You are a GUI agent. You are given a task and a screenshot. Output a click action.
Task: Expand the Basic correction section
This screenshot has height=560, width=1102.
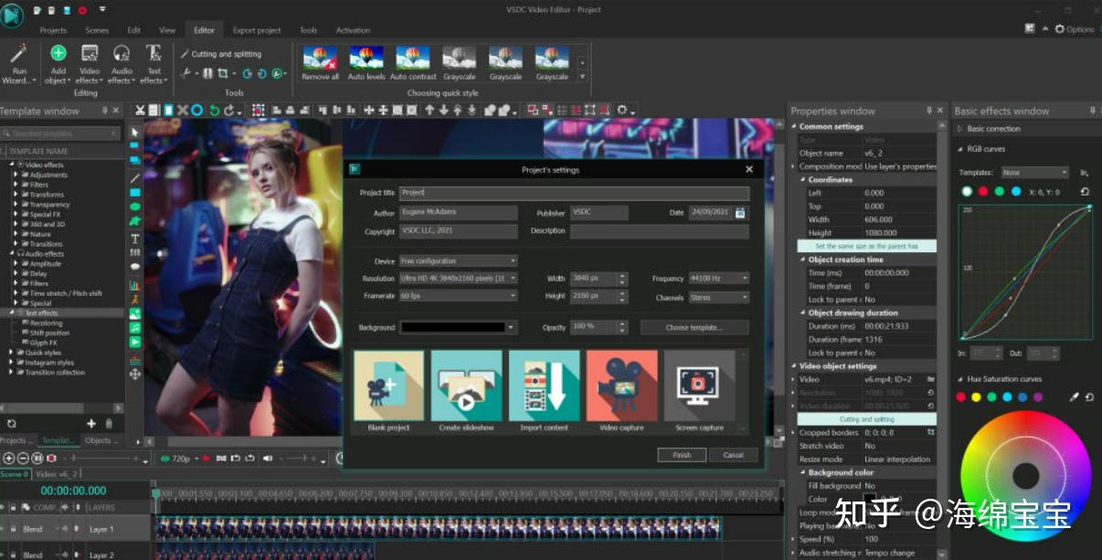click(x=960, y=129)
